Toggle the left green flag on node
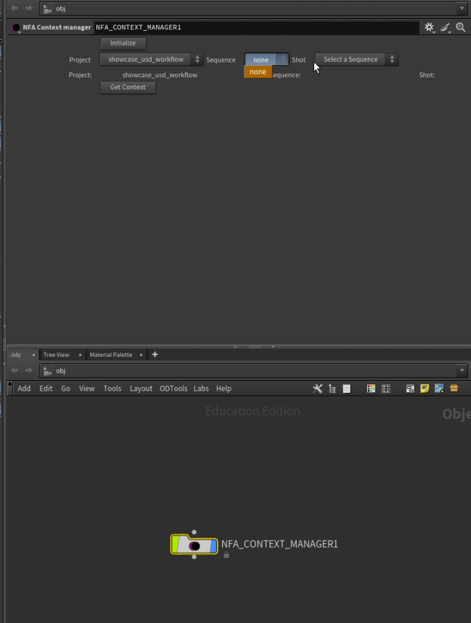Viewport: 471px width, 623px height. (x=175, y=545)
